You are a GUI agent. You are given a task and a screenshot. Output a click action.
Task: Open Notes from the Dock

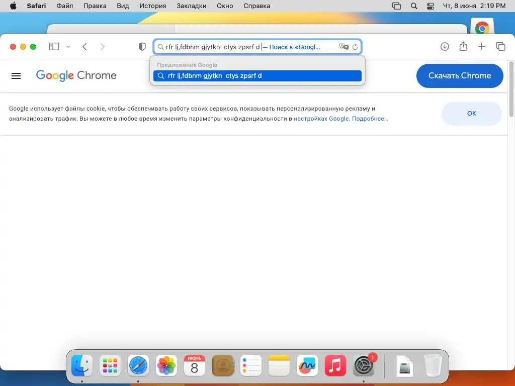tap(279, 365)
